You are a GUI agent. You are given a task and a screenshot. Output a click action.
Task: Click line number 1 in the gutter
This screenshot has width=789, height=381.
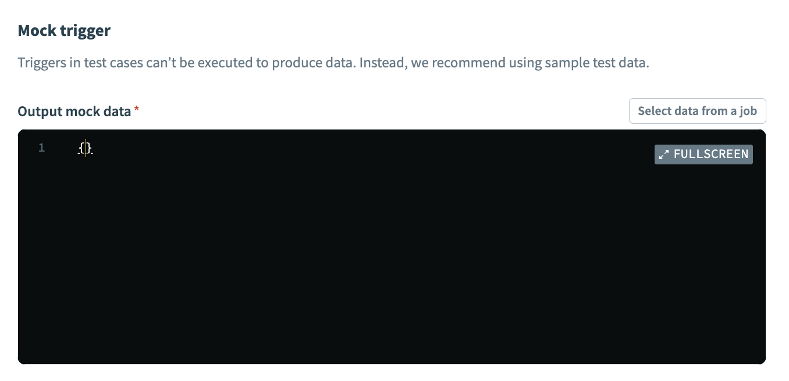pyautogui.click(x=41, y=148)
